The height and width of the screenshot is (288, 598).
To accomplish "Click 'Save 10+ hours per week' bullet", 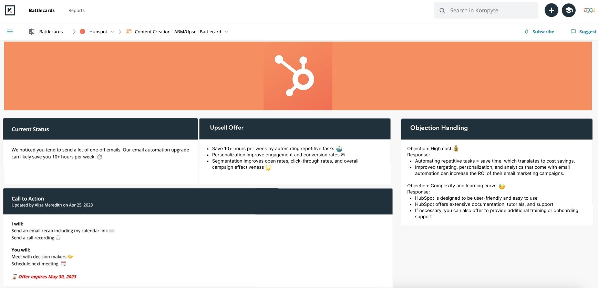I will [x=273, y=148].
